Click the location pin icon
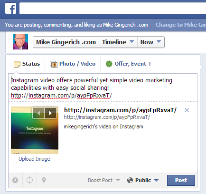 (x=44, y=180)
